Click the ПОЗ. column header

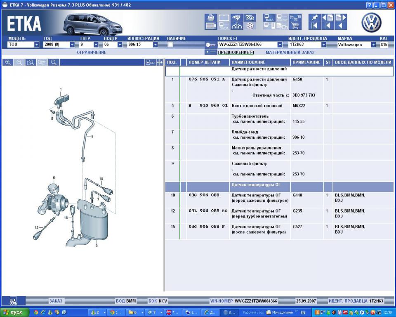click(x=172, y=62)
